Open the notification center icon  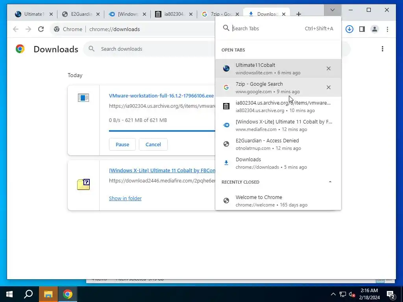[x=391, y=294]
